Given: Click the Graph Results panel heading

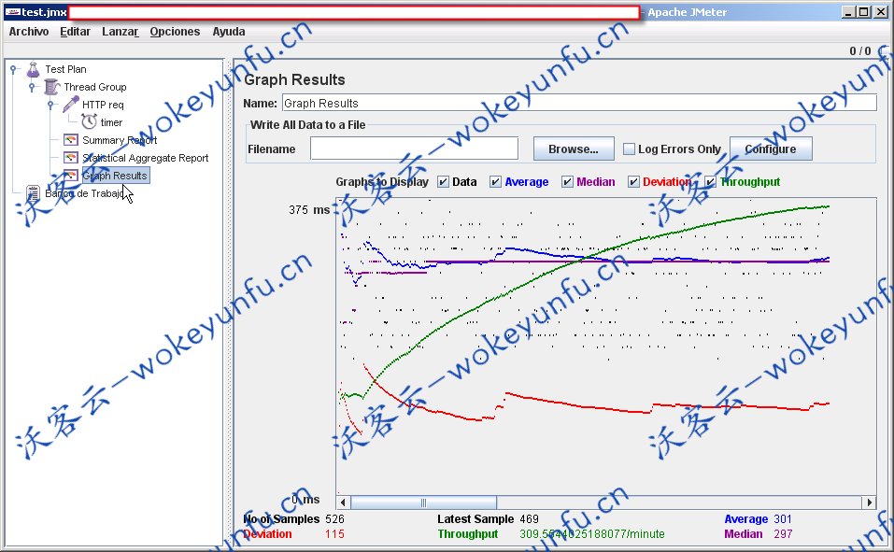Looking at the screenshot, I should (x=294, y=79).
